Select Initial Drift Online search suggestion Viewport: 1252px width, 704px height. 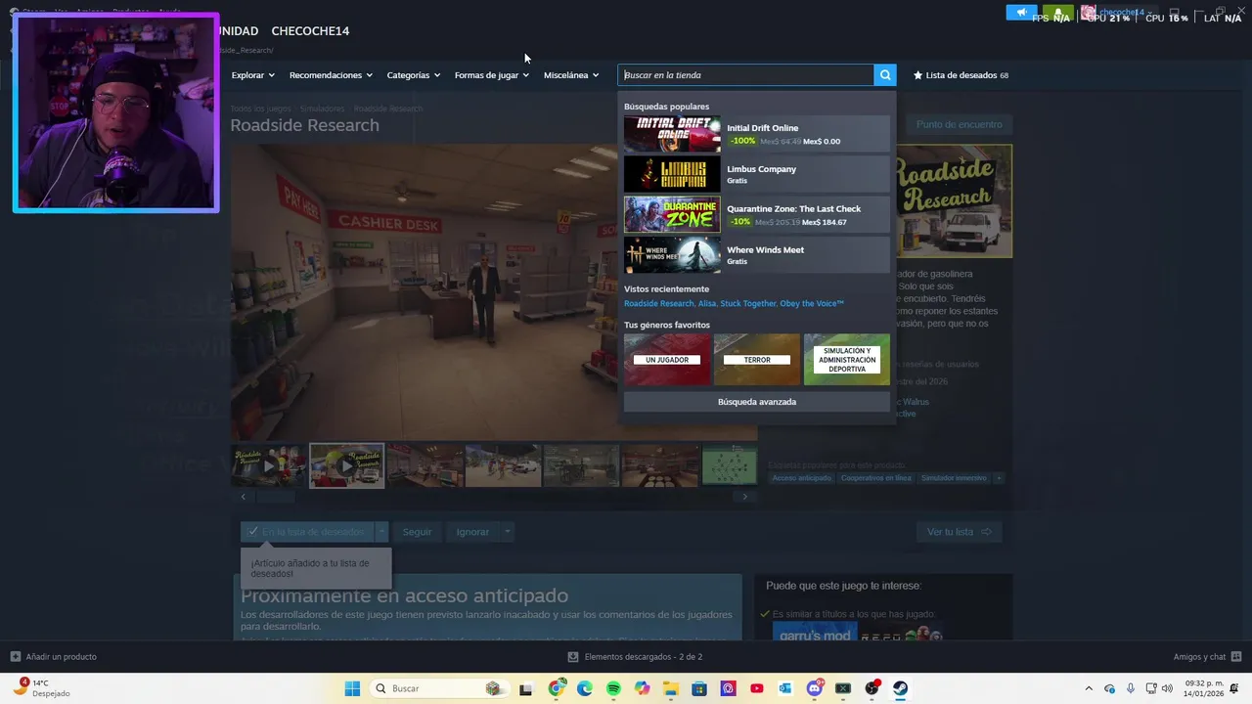[x=757, y=134]
